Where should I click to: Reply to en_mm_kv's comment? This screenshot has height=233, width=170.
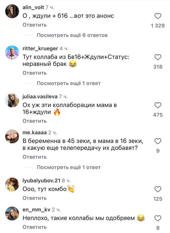pyautogui.click(x=35, y=227)
